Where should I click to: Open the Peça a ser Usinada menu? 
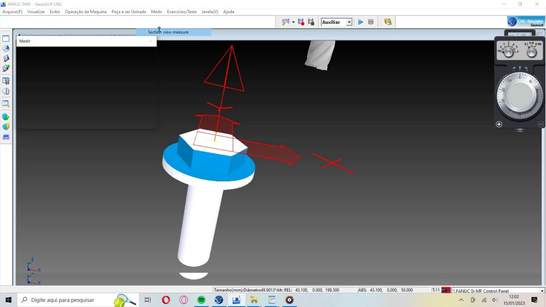coord(129,12)
